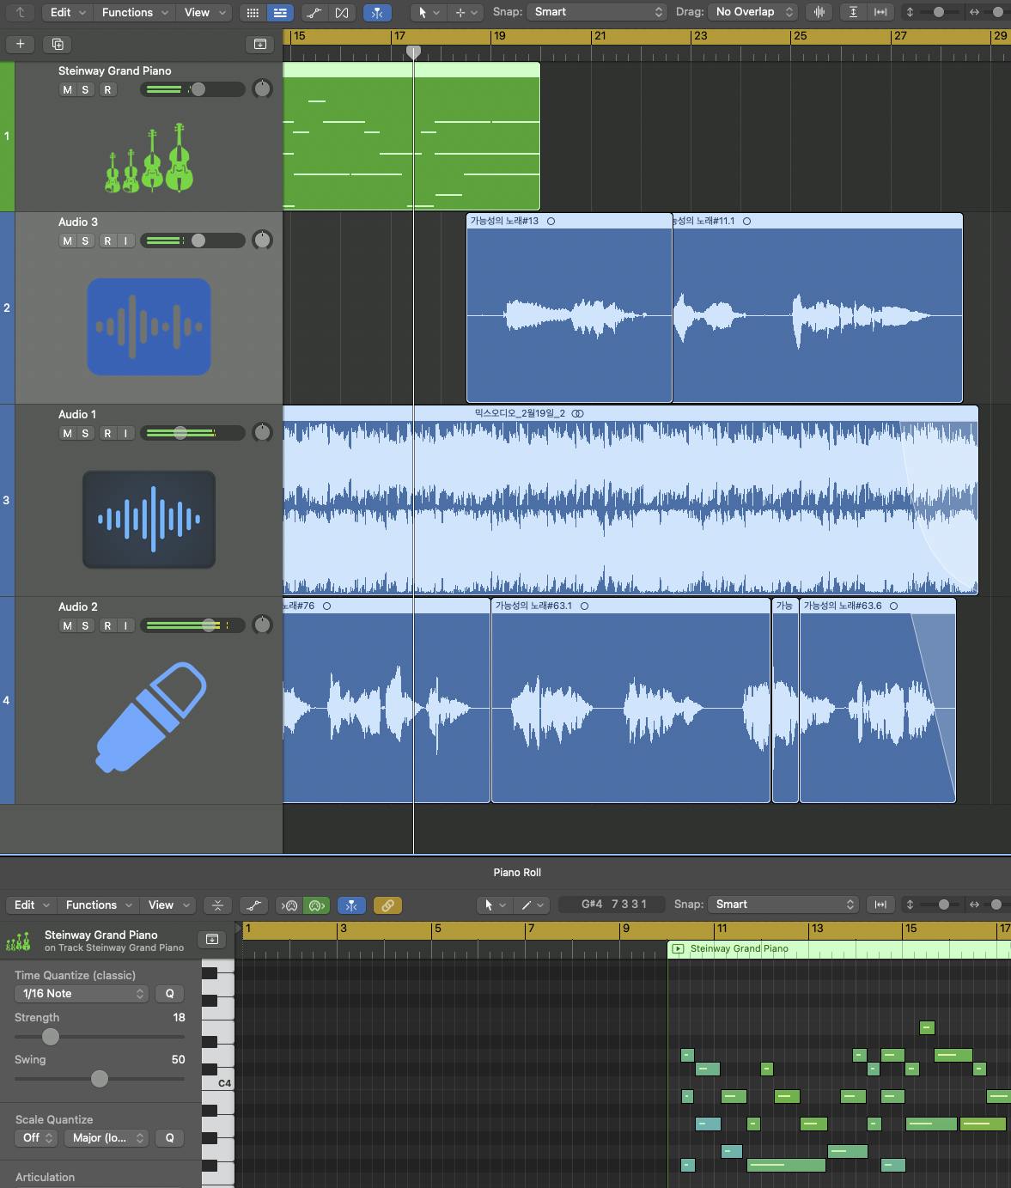Screen dimensions: 1011x1188
Task: Click the string quartet instrument icon on track 1
Action: 149,157
